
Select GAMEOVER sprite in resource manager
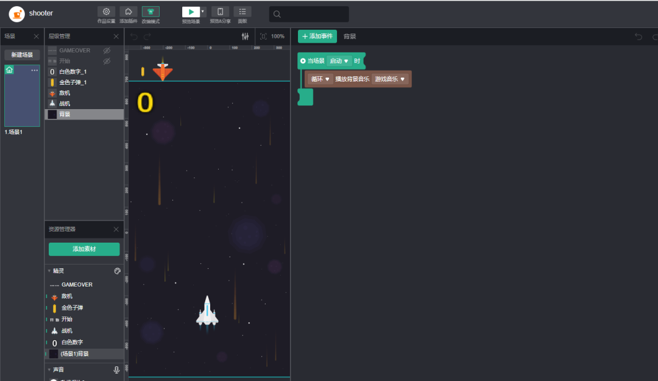coord(84,285)
